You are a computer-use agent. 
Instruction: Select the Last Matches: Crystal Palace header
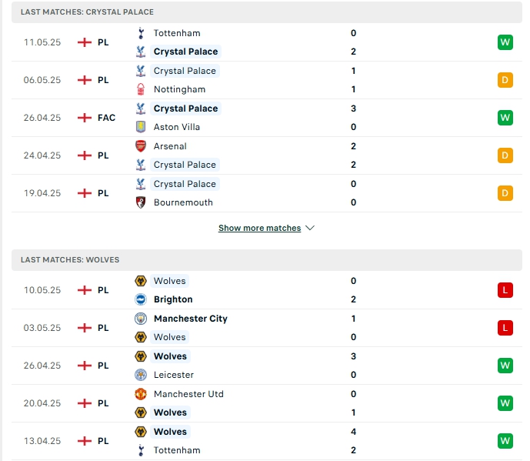coord(267,12)
